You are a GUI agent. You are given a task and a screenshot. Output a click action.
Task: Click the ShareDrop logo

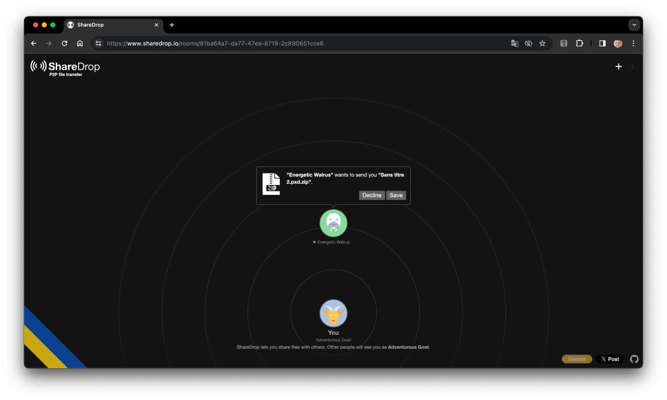pyautogui.click(x=65, y=68)
